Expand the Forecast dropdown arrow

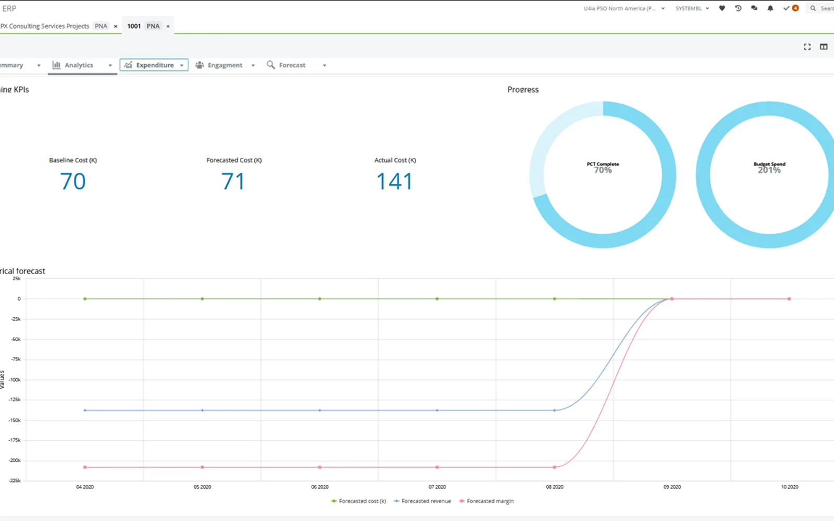(324, 66)
